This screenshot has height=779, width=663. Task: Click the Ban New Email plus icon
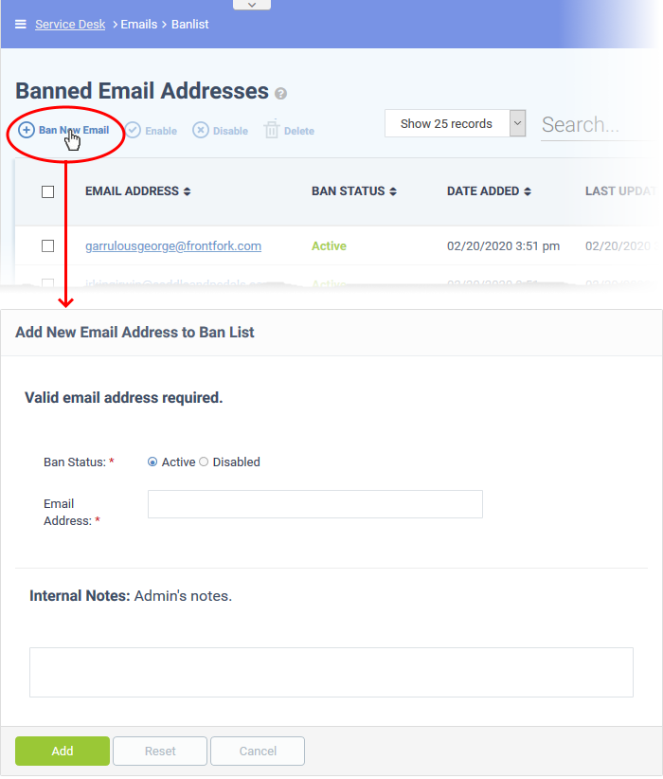tap(27, 130)
